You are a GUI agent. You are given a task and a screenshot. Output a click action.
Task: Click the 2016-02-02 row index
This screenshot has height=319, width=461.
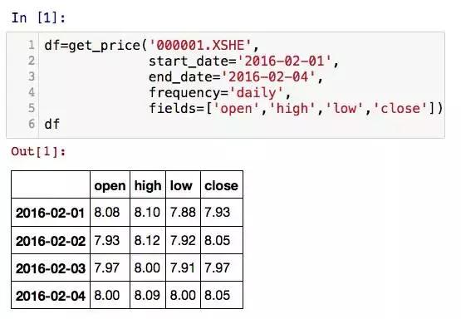coord(51,241)
